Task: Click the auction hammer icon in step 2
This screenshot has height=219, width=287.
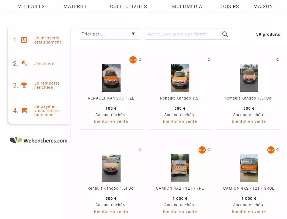Action: [x=24, y=63]
